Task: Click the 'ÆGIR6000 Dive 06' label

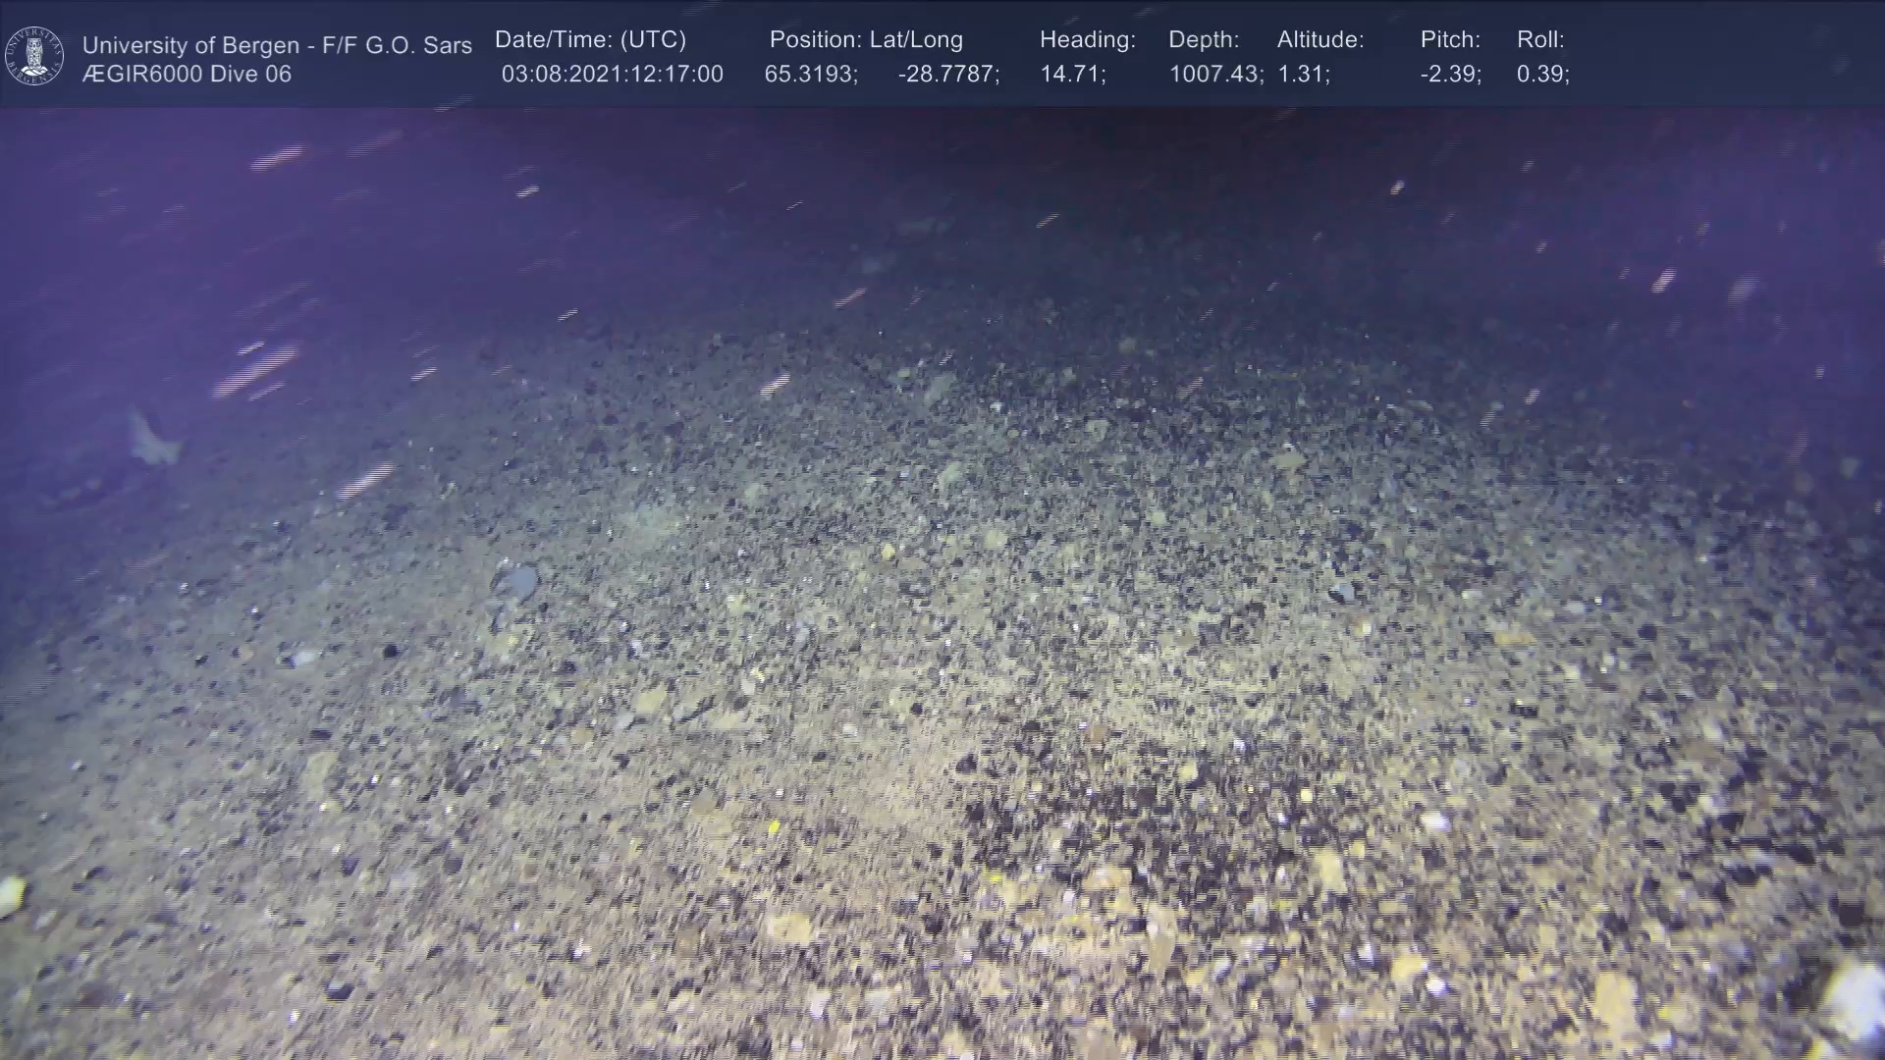Action: coord(187,75)
